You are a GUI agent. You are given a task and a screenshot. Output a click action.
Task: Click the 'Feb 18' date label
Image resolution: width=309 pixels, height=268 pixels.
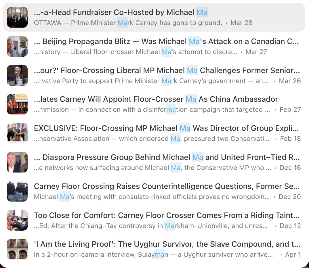click(x=291, y=139)
